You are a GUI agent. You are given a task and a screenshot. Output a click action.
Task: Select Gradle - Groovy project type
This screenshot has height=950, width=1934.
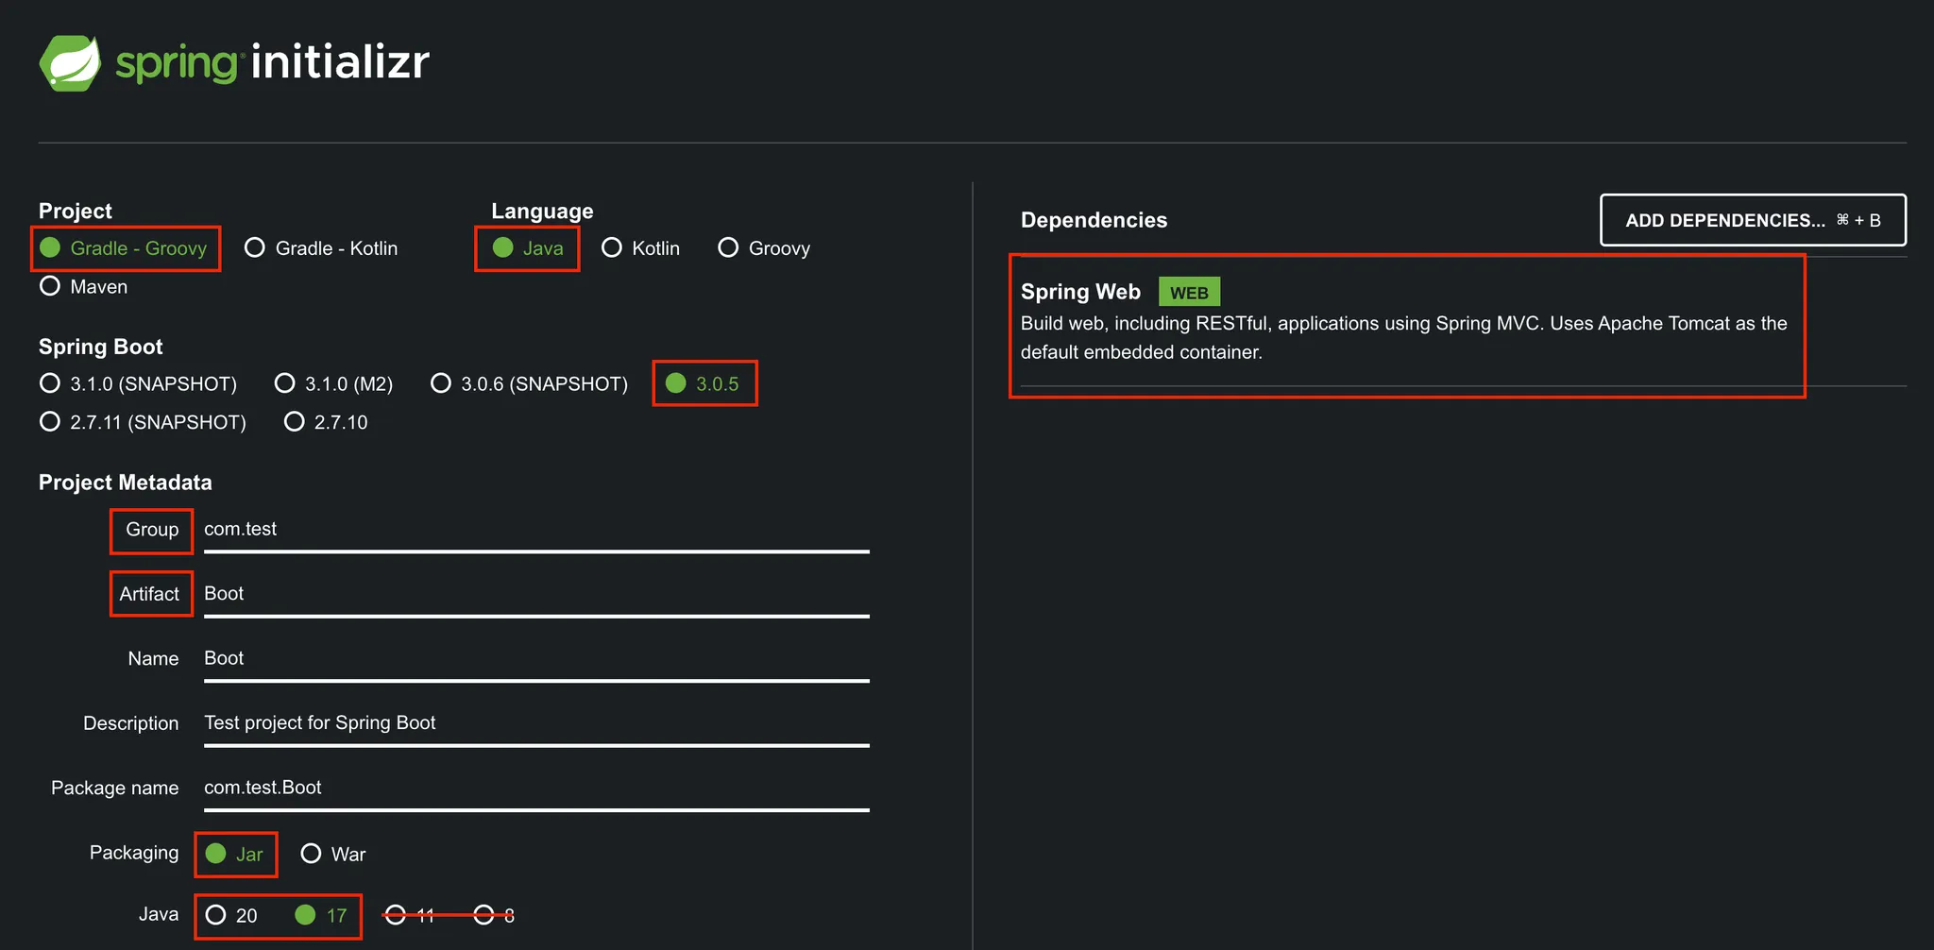[124, 248]
